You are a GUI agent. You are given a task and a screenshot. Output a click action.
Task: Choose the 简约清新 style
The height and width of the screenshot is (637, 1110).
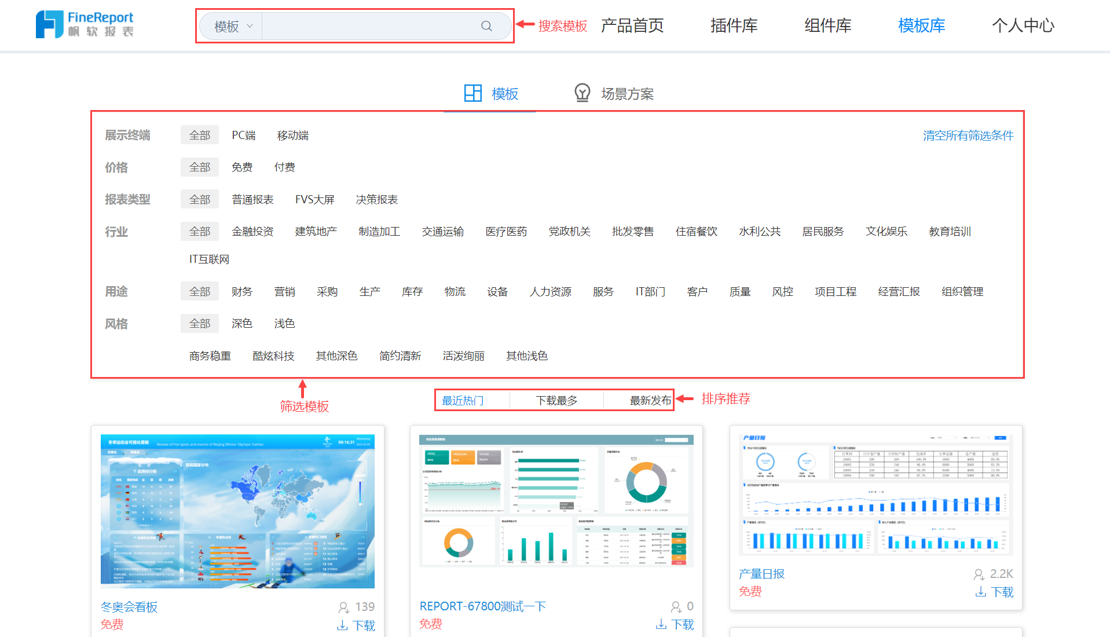click(x=400, y=356)
